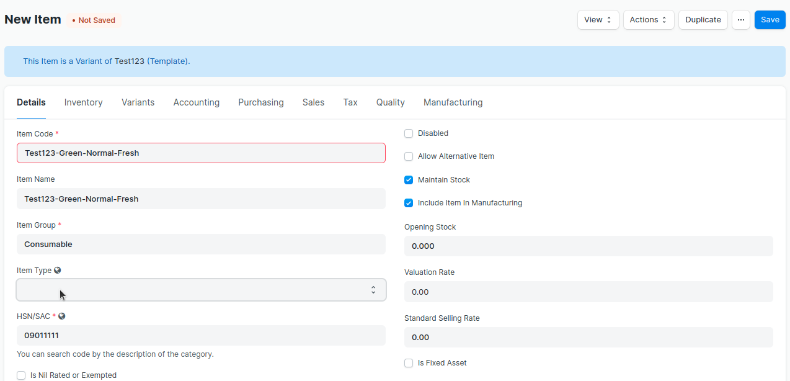The image size is (790, 381).
Task: Toggle Include Item In Manufacturing off
Action: pyautogui.click(x=409, y=203)
